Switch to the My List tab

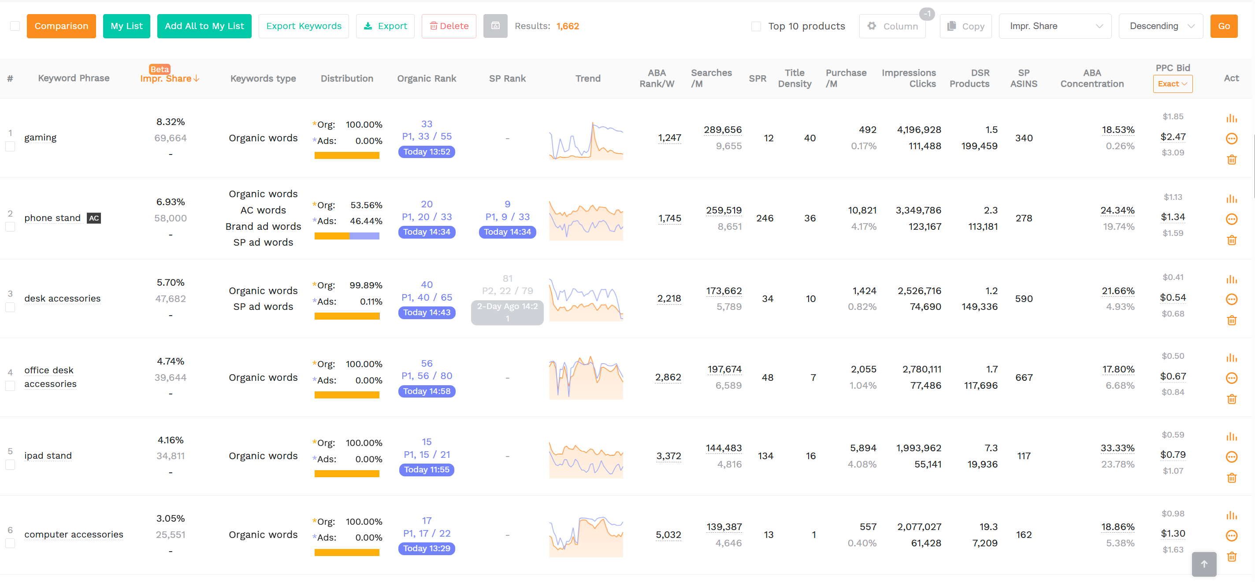(x=126, y=26)
